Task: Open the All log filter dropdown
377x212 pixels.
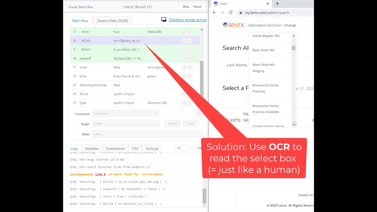Action: 184,148
